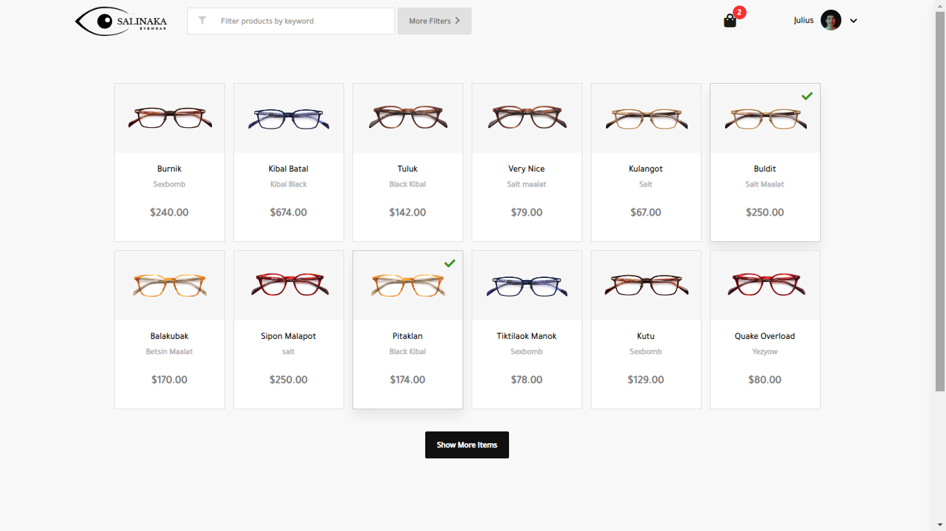Expand the user menu dropdown arrow
The image size is (946, 531).
(x=853, y=21)
